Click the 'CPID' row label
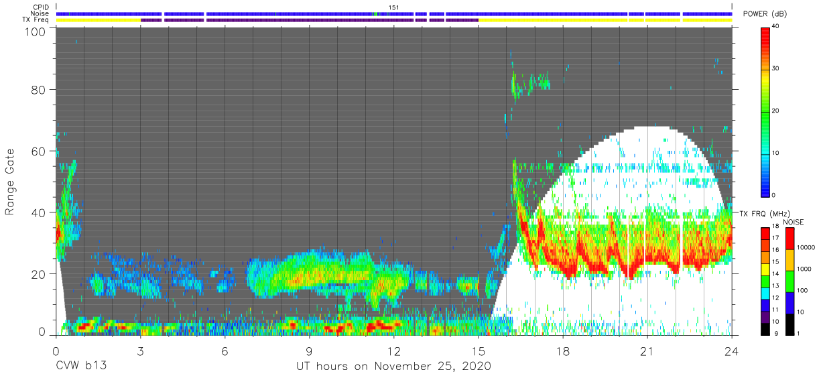The height and width of the screenshot is (380, 823). [x=42, y=7]
